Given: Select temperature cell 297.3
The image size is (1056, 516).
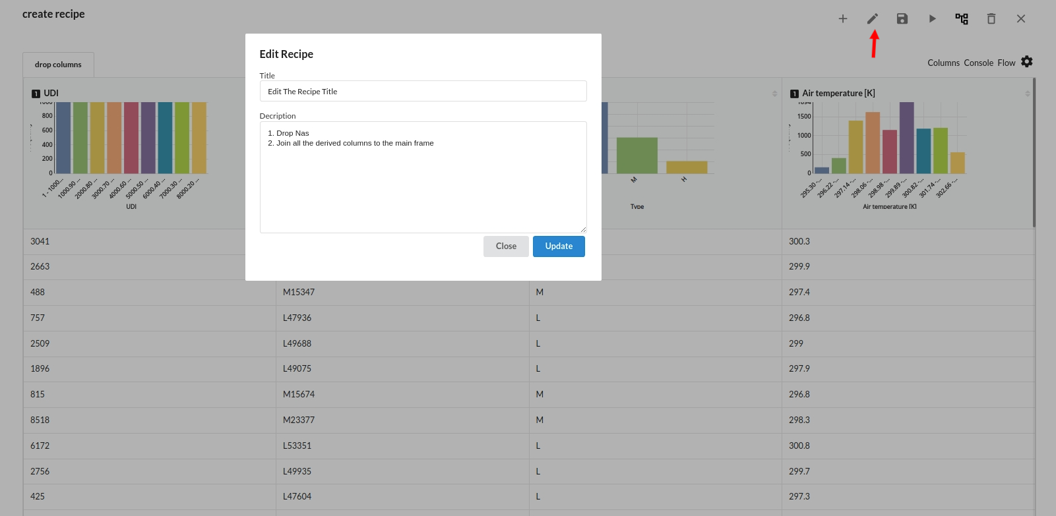Looking at the screenshot, I should (908, 497).
